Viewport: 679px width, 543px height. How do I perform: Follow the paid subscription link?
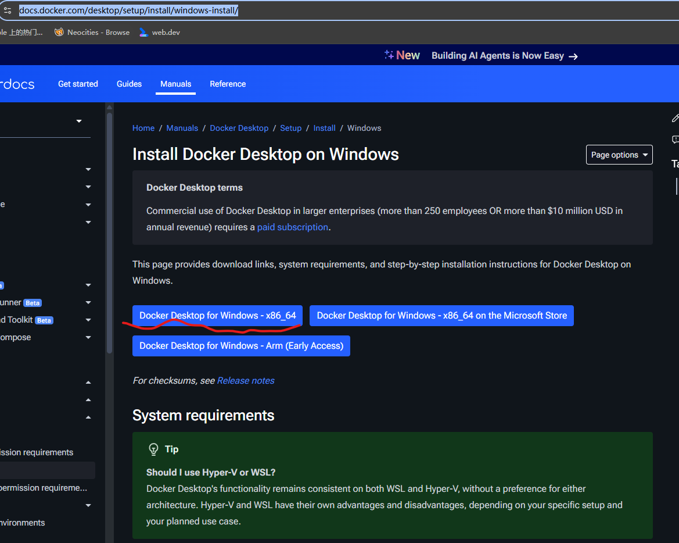[293, 227]
